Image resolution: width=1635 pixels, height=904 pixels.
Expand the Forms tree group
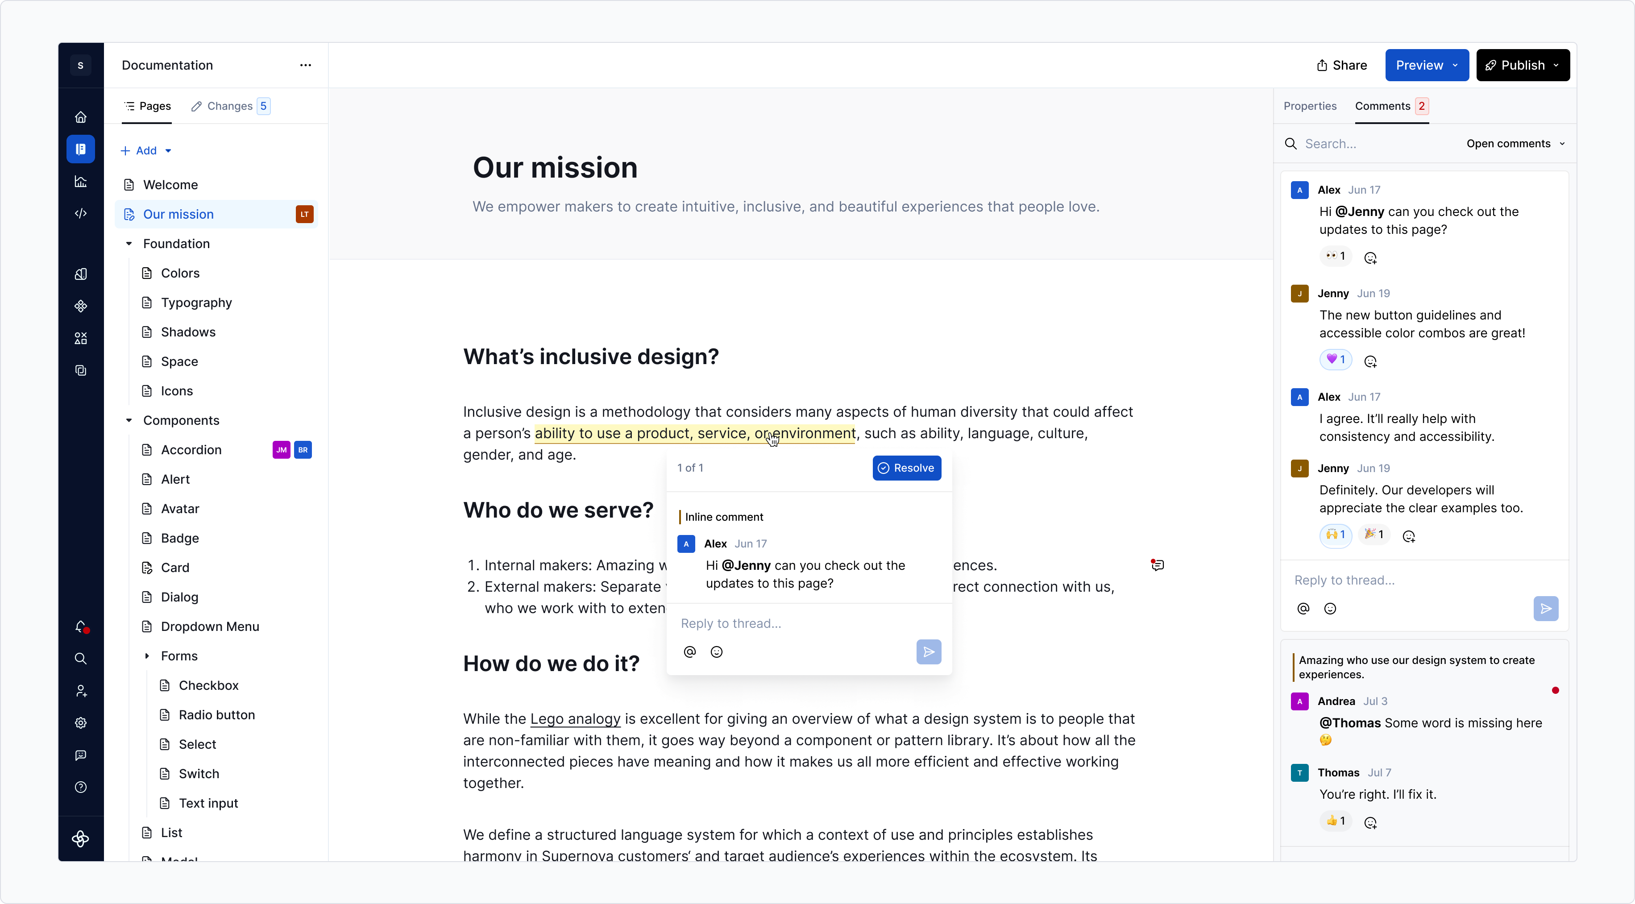point(147,656)
